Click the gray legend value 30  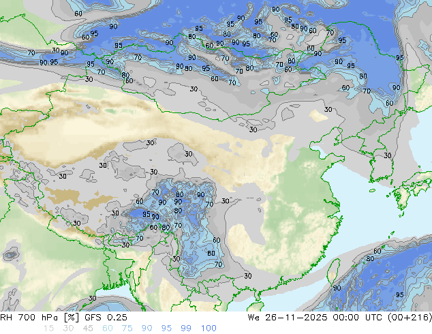click(68, 329)
